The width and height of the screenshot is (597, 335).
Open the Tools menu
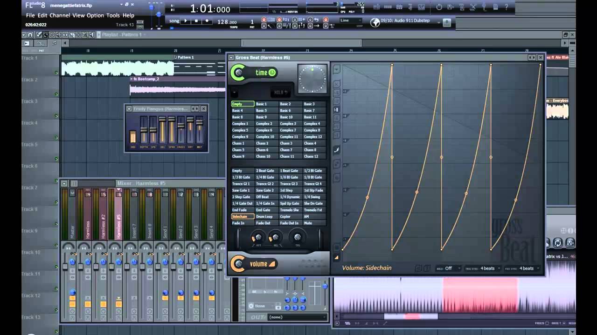coord(113,15)
